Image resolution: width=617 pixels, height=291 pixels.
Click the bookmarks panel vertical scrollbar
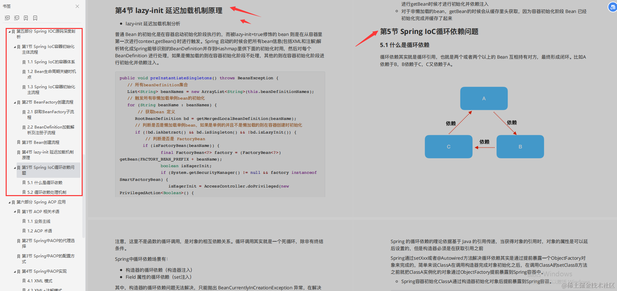[x=84, y=196]
